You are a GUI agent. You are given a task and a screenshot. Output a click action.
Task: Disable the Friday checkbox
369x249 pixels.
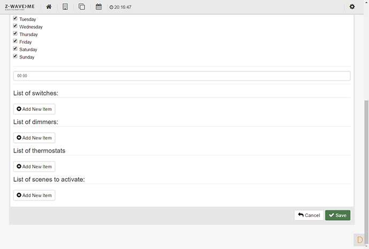click(x=16, y=41)
